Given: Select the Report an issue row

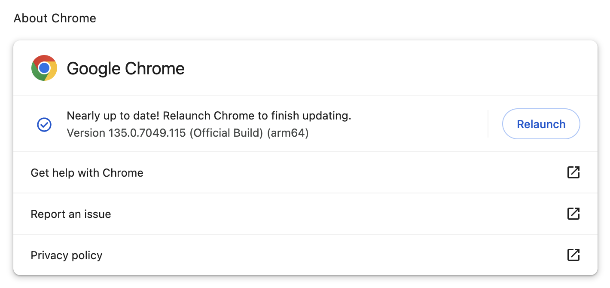Looking at the screenshot, I should (x=305, y=214).
